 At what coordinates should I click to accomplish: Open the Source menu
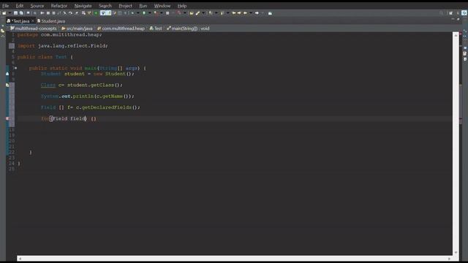click(x=37, y=6)
